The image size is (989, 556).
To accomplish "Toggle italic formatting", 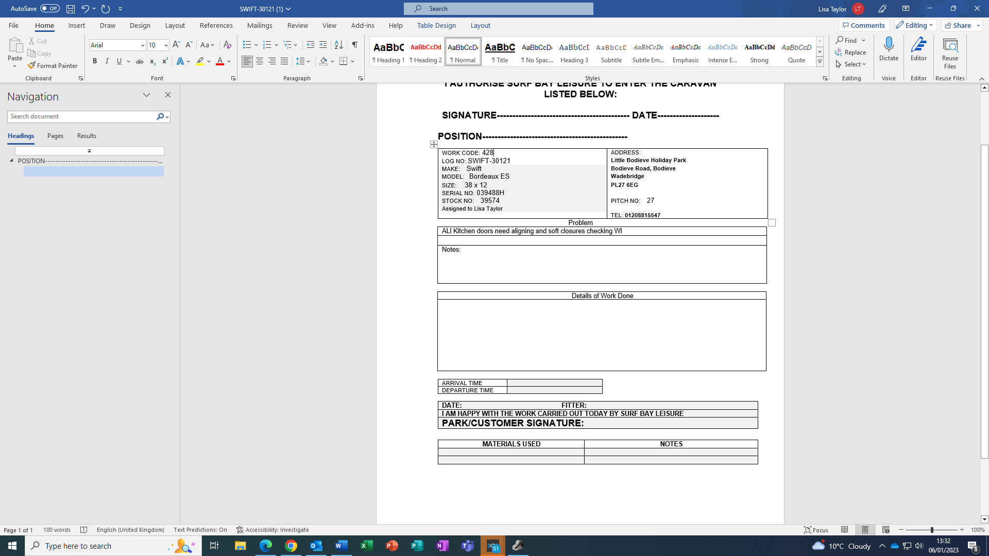I will [x=107, y=61].
